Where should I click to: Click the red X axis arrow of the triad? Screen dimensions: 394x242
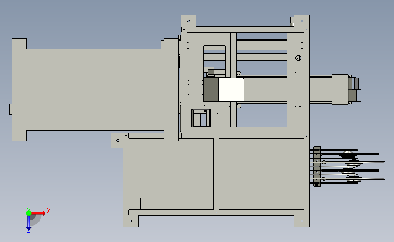38,213
